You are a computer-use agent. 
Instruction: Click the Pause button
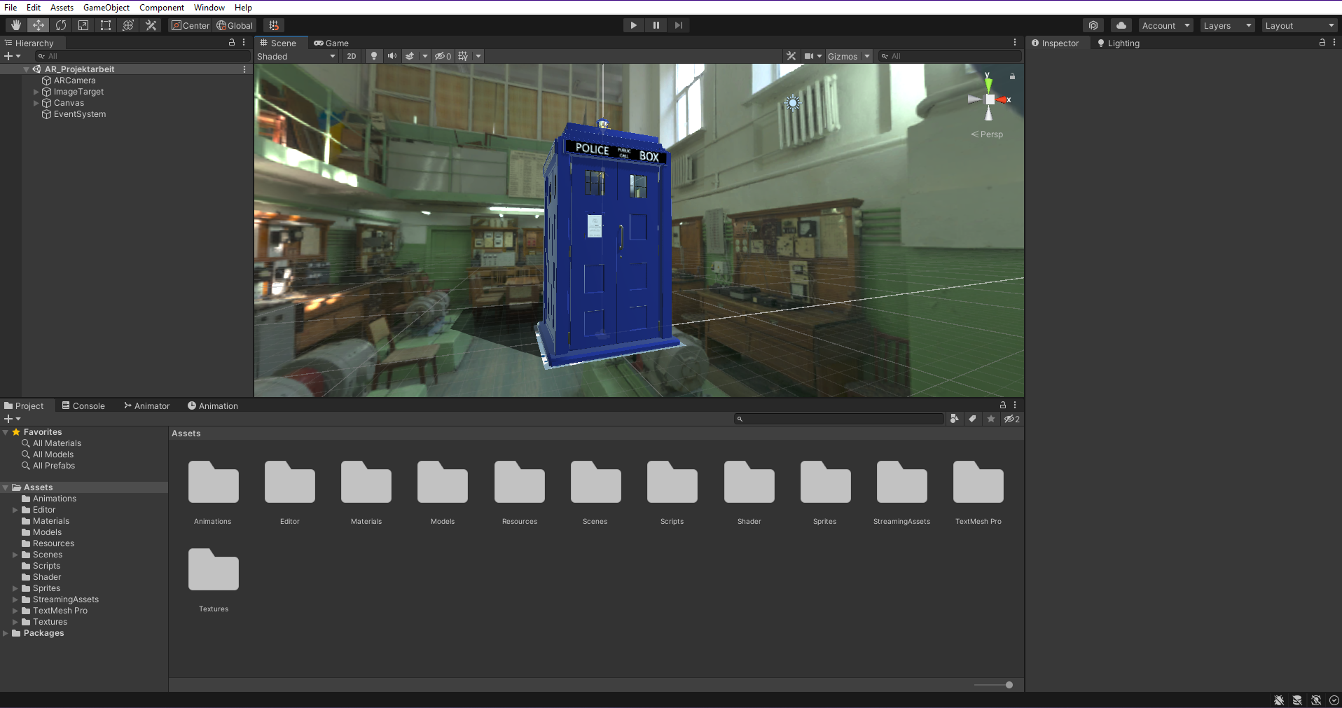tap(656, 25)
